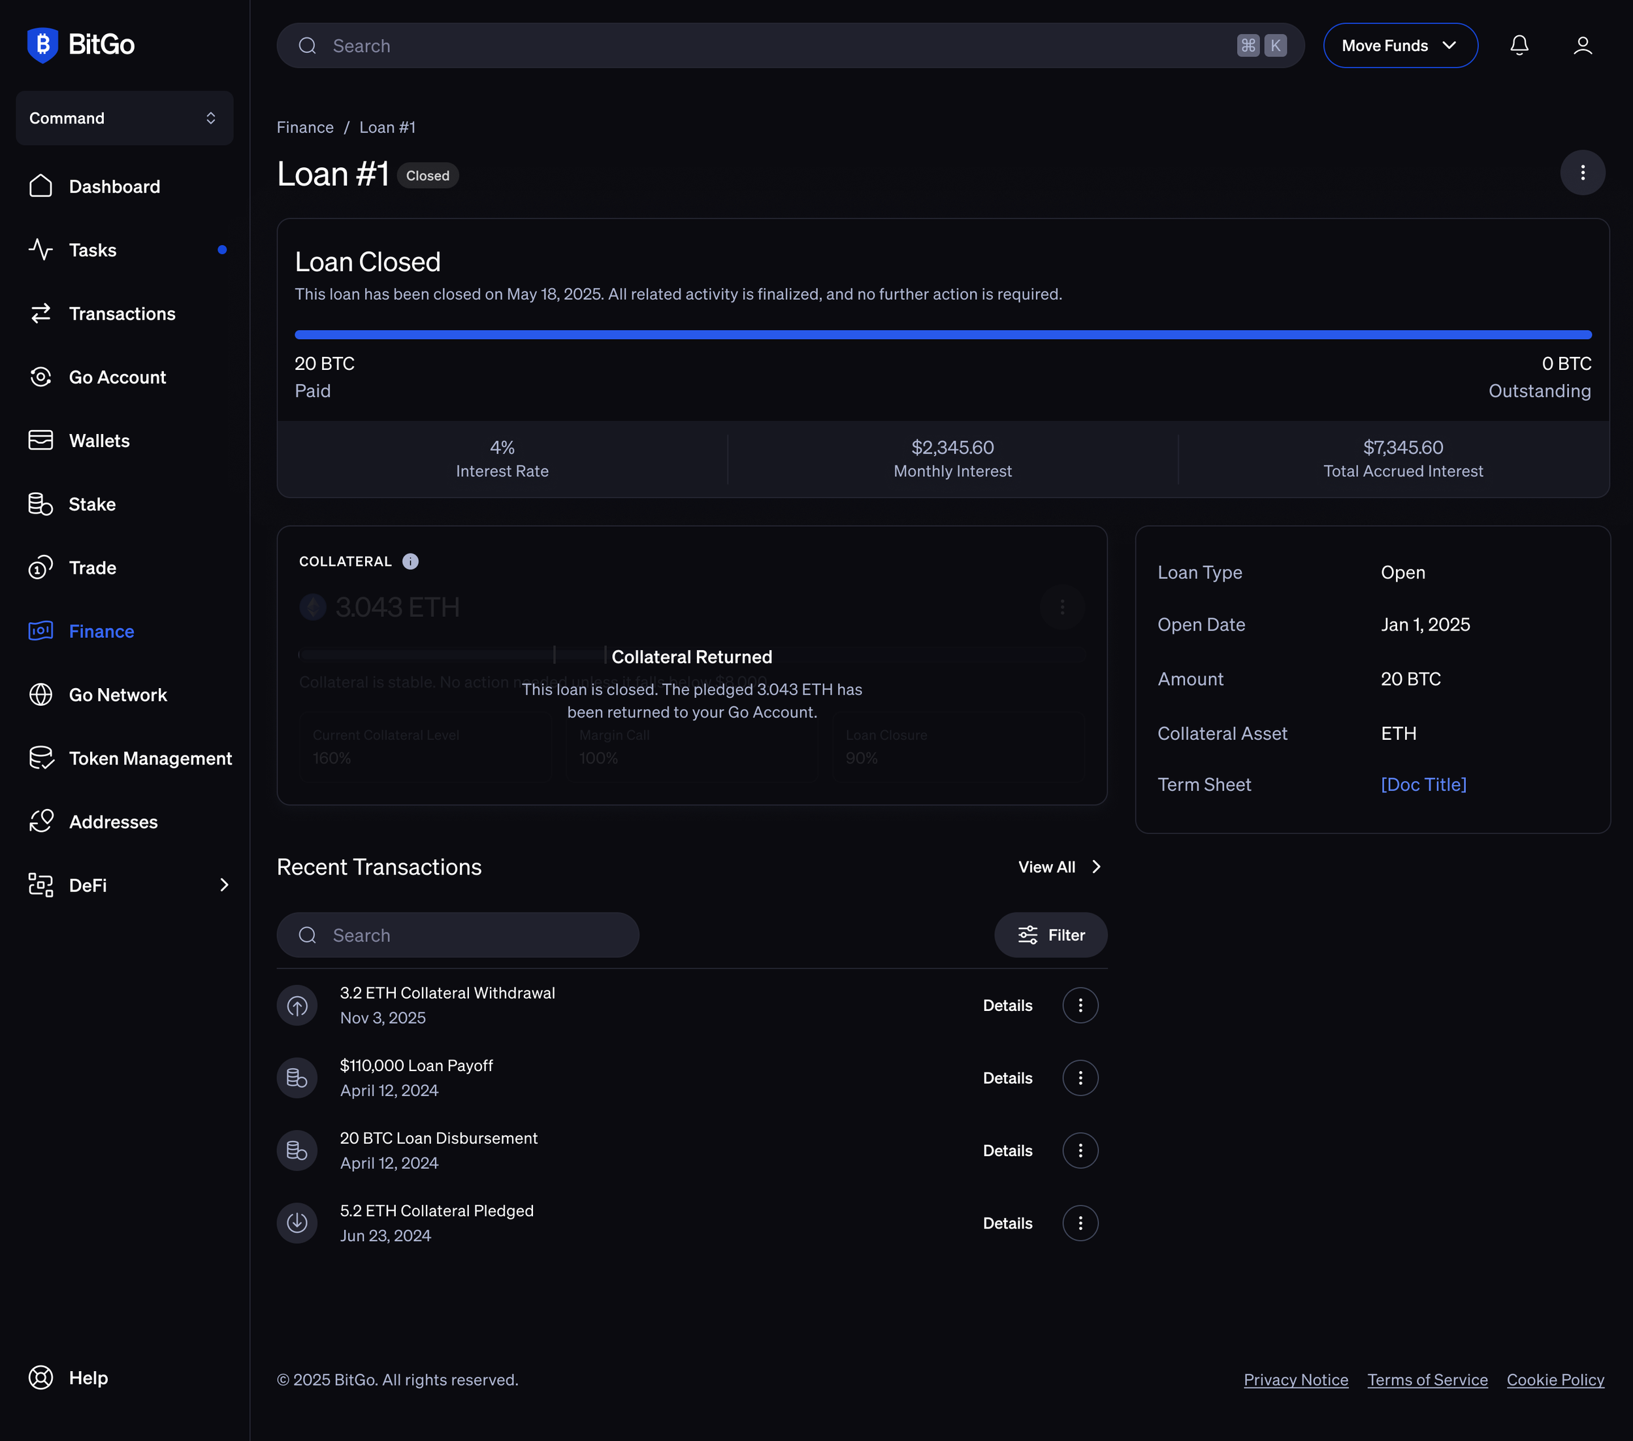The image size is (1633, 1441).
Task: View Details of 3.2 ETH Collateral Withdrawal
Action: coord(1007,1004)
